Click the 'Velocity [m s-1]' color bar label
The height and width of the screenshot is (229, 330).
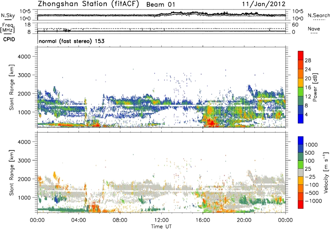pyautogui.click(x=326, y=172)
